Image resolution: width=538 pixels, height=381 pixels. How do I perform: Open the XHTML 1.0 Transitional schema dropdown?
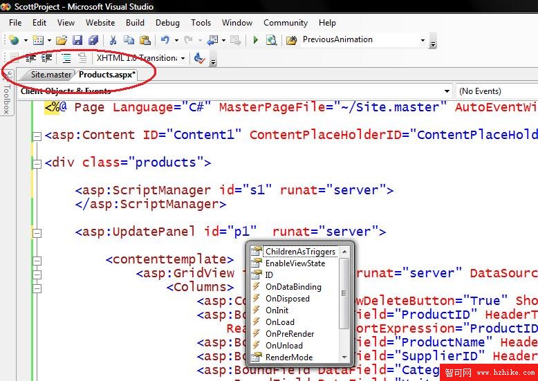[183, 58]
